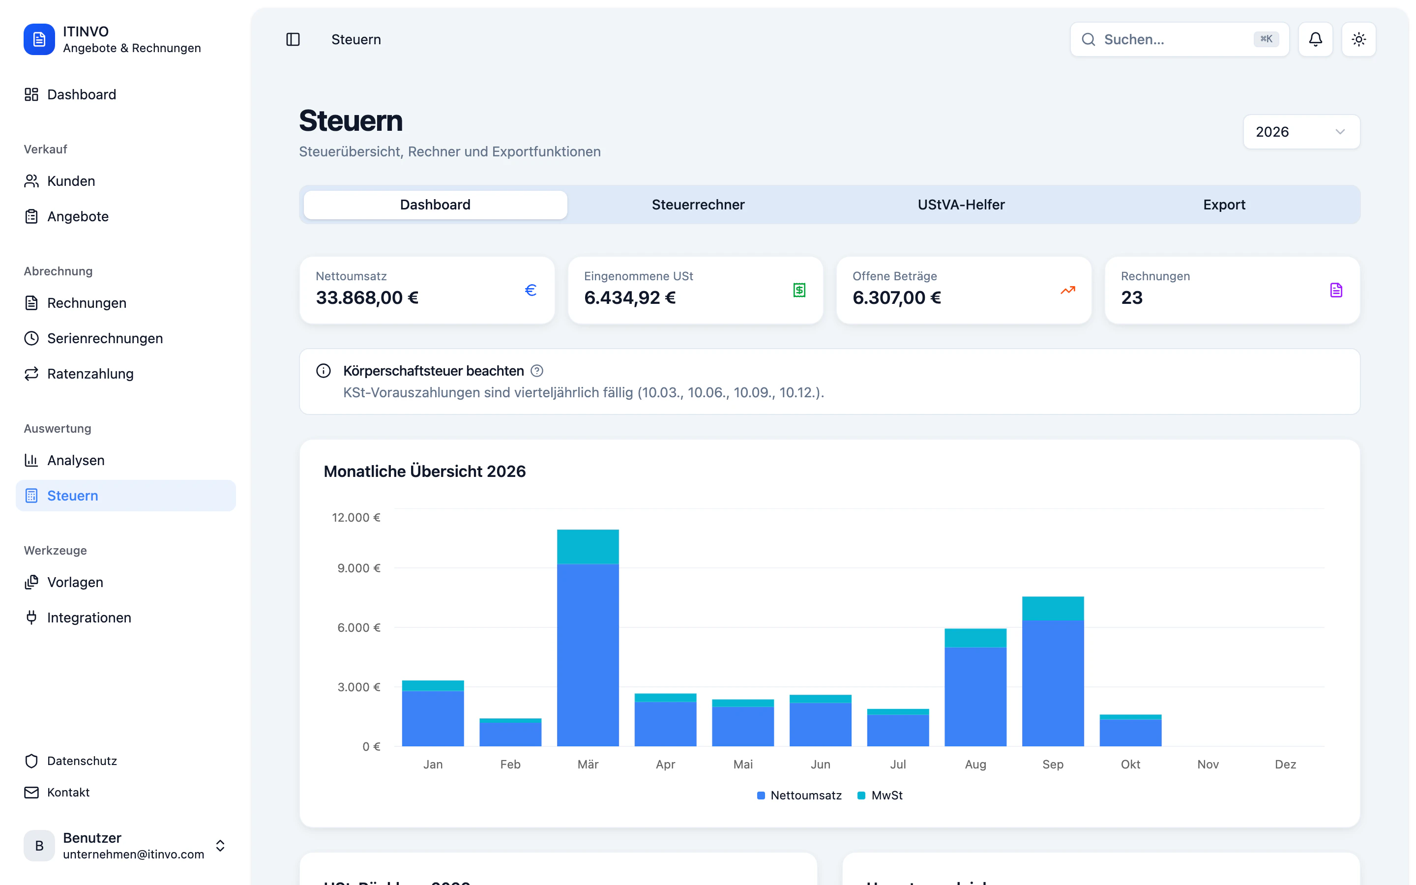The width and height of the screenshot is (1416, 885).
Task: Click the euro icon in Nettoumsatz card
Action: 531,290
